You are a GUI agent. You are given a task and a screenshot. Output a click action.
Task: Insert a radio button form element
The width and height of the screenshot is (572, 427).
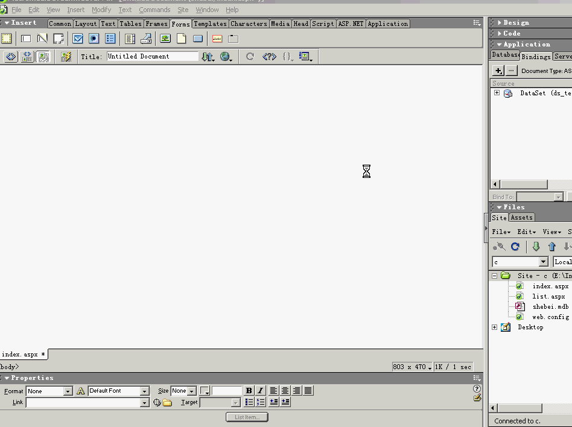(x=94, y=39)
